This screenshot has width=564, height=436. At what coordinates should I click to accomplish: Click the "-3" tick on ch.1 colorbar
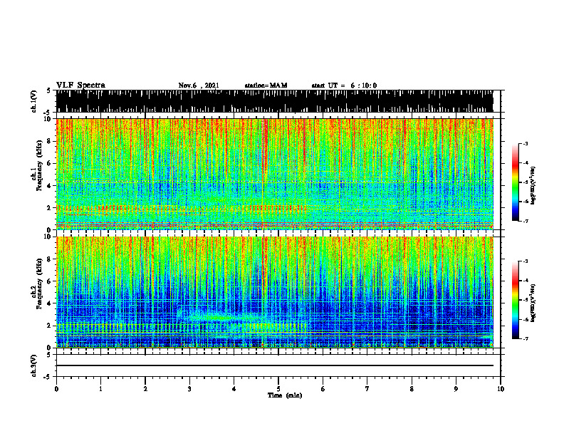pos(525,144)
